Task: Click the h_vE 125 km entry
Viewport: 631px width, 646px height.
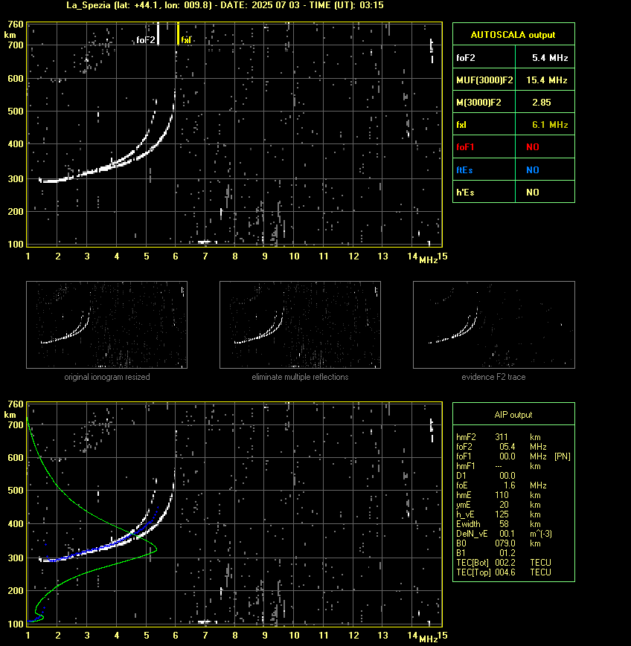Action: [x=499, y=514]
